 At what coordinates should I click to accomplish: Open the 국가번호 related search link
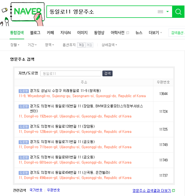(x=36, y=190)
